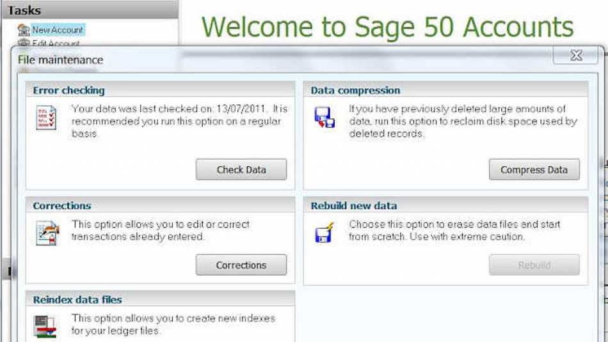Screen dimensions: 608x342
Task: Click the Tasks pane header
Action: [x=90, y=10]
